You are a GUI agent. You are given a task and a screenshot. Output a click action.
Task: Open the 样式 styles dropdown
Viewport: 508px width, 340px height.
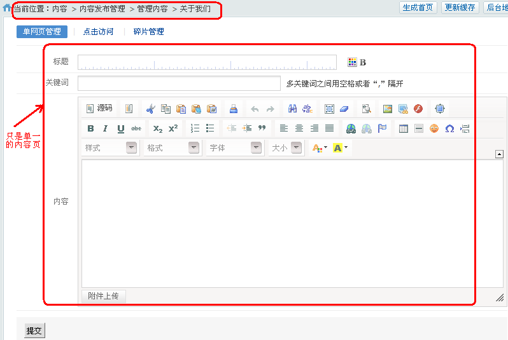pyautogui.click(x=110, y=147)
